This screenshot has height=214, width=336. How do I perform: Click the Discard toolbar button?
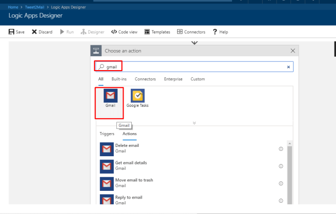(x=42, y=32)
